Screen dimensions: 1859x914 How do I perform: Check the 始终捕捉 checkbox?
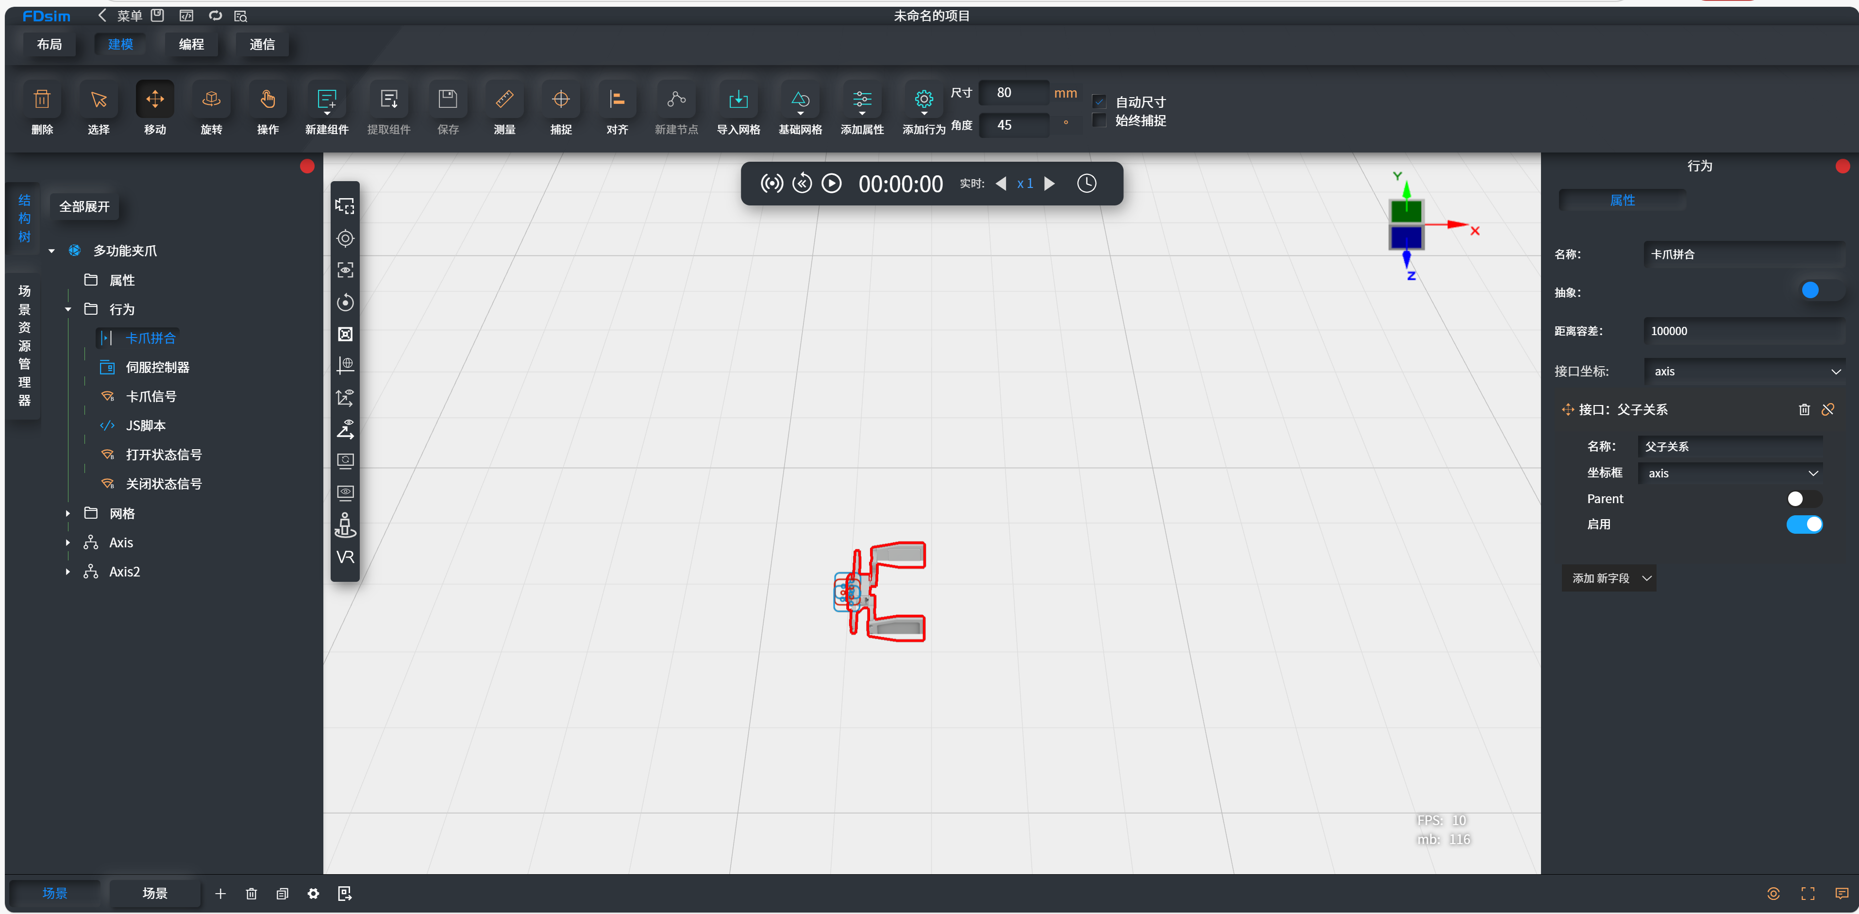pyautogui.click(x=1099, y=120)
